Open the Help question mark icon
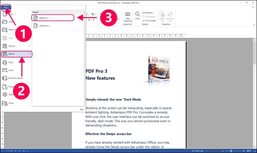Screen dimensions: 257x153 tap(252, 7)
